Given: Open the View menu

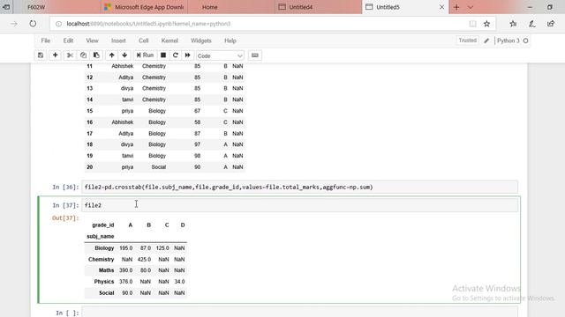Looking at the screenshot, I should pyautogui.click(x=92, y=41).
